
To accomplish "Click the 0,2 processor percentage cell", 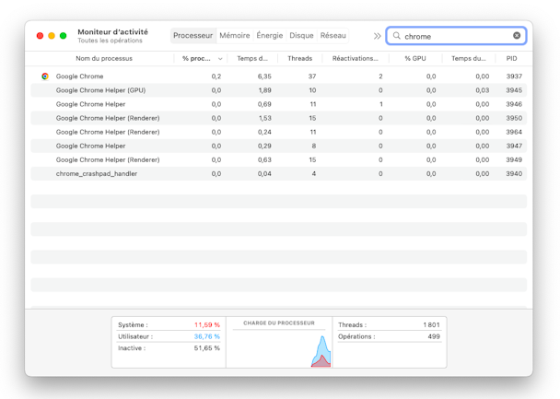I will (x=216, y=76).
